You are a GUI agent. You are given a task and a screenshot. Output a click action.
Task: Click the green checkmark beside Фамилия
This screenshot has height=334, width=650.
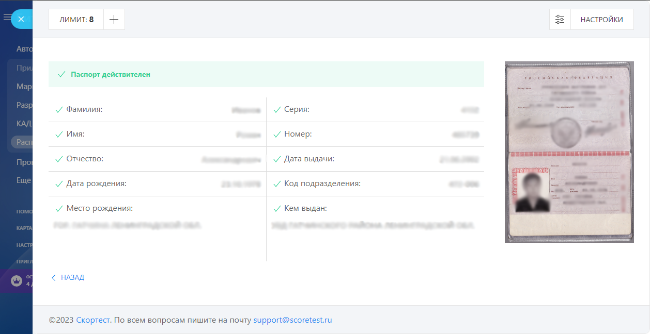[59, 109]
